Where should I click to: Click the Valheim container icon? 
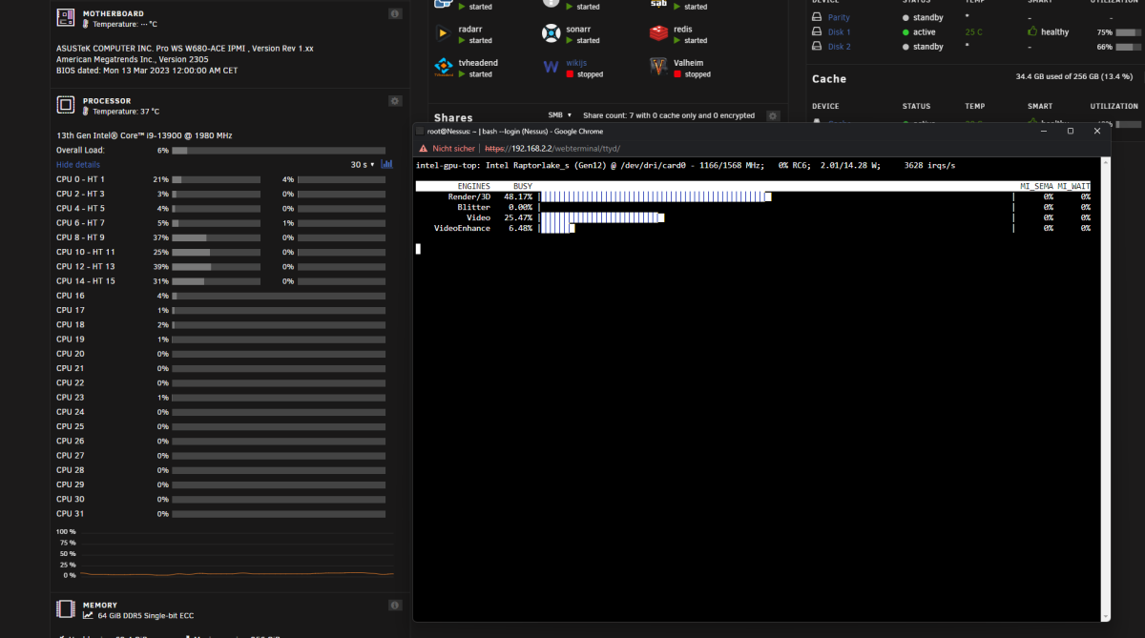[658, 66]
